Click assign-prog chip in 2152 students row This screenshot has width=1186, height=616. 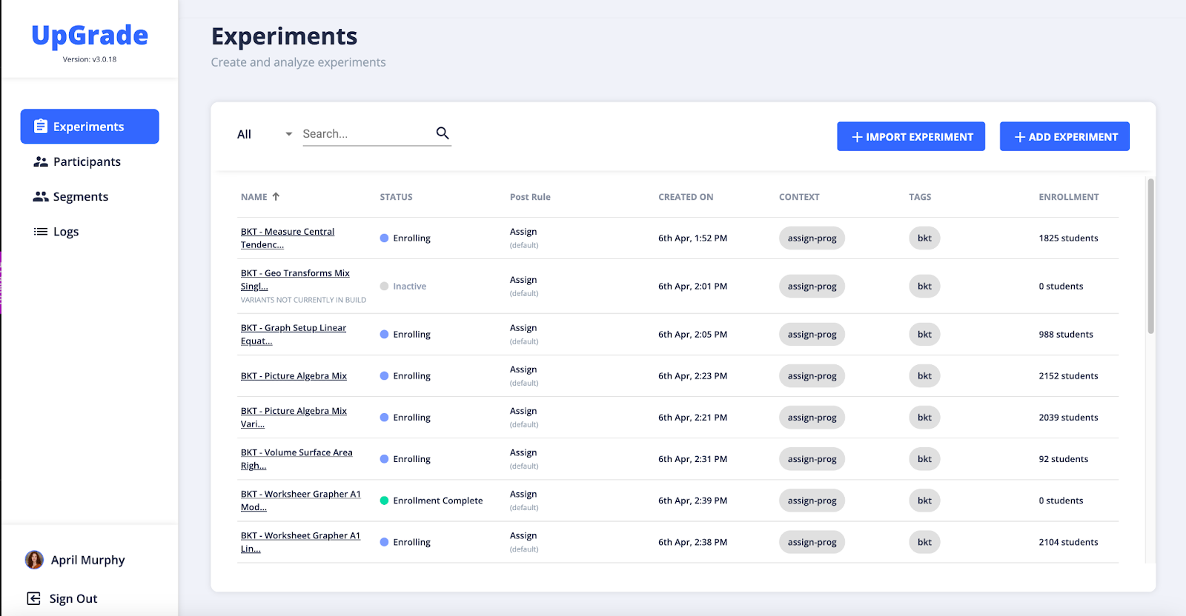(x=812, y=376)
